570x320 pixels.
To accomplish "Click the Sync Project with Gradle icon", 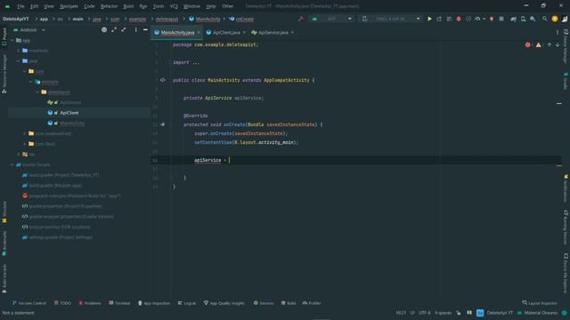I will coord(513,19).
